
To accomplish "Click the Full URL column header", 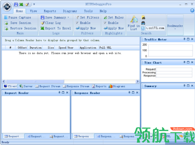I will (105, 48).
